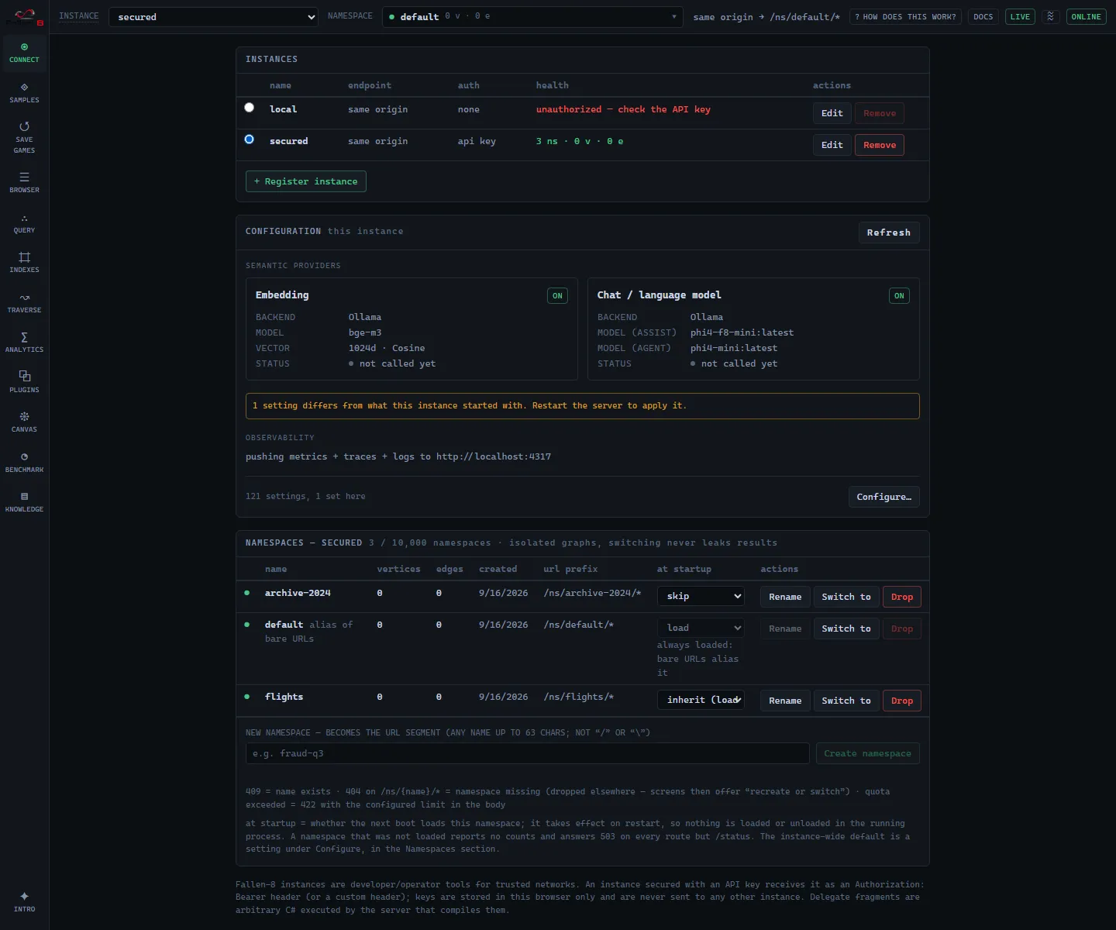
Task: Click the Fallen-8 logo icon
Action: (25, 16)
